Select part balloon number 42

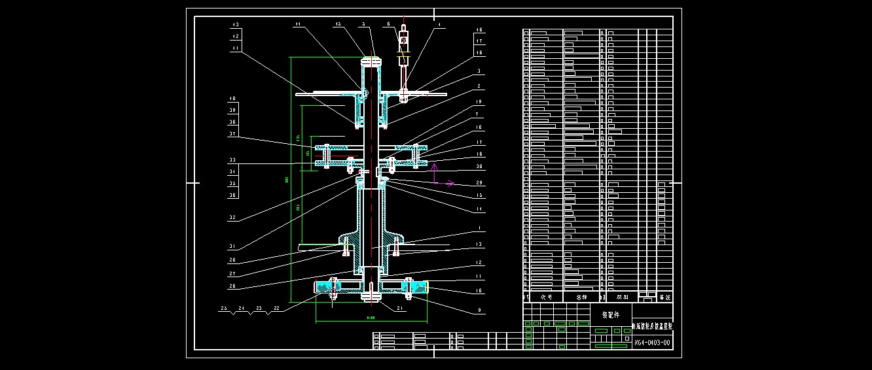click(x=234, y=37)
